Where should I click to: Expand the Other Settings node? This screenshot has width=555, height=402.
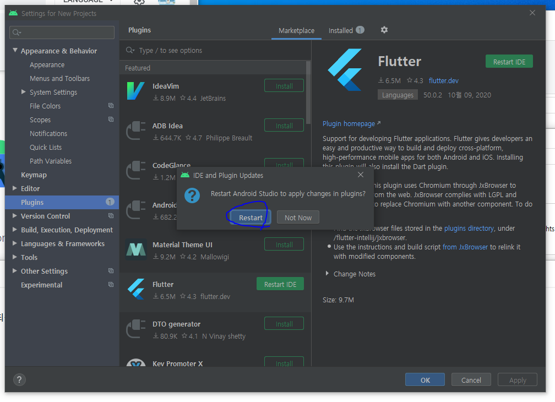point(15,271)
